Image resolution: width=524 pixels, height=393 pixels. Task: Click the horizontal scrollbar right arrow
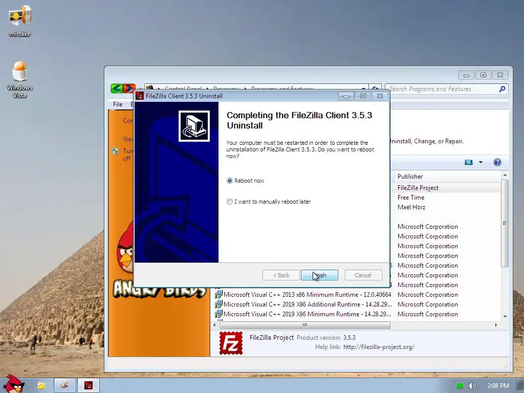(496, 325)
